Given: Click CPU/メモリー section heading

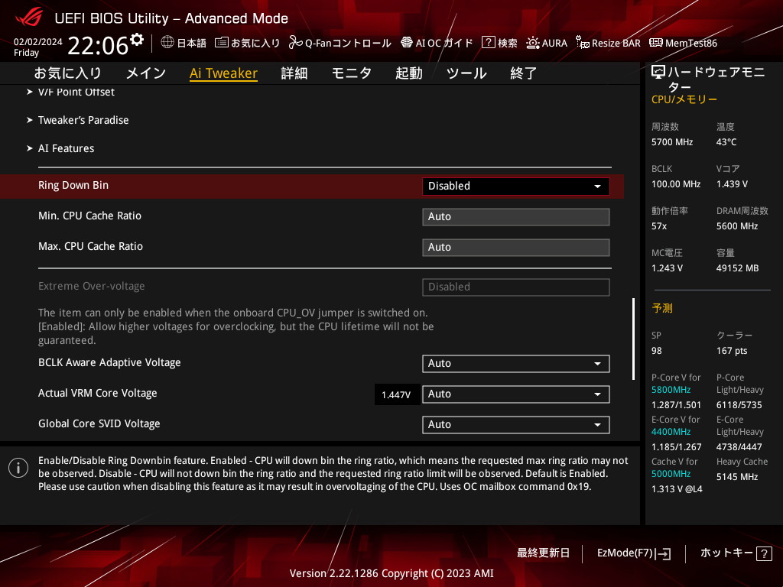Looking at the screenshot, I should [684, 99].
